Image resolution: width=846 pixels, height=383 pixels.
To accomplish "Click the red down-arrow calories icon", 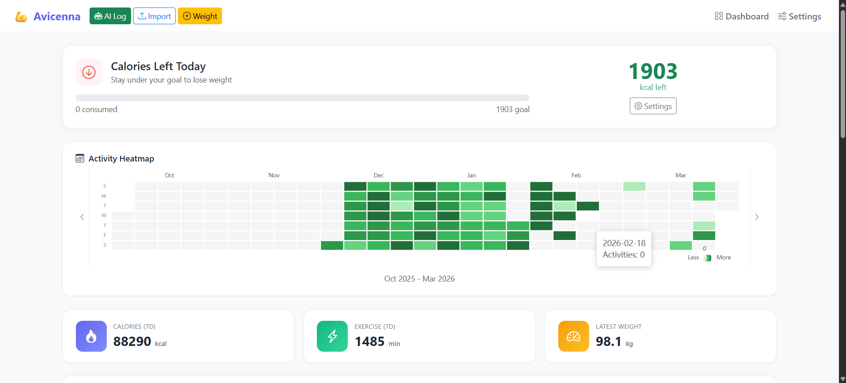I will click(89, 72).
